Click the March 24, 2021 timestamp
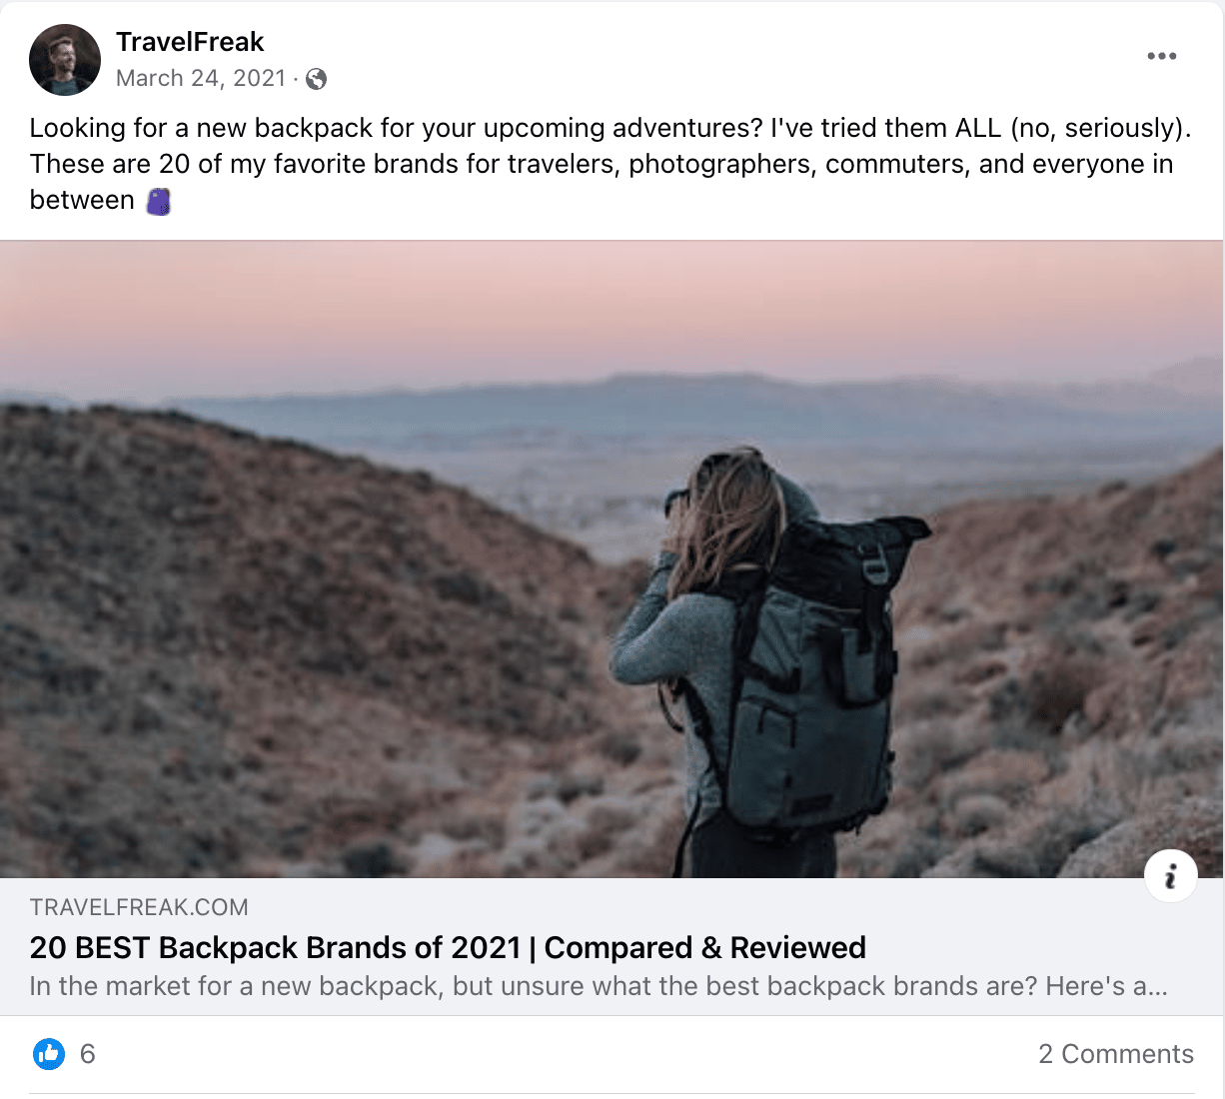The height and width of the screenshot is (1099, 1225). tap(200, 78)
